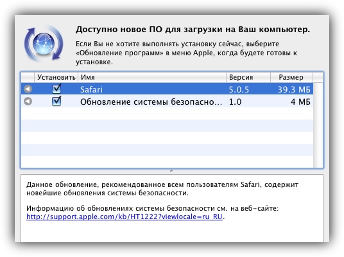
Task: Click the 39.3 МБ size cell
Action: click(294, 89)
